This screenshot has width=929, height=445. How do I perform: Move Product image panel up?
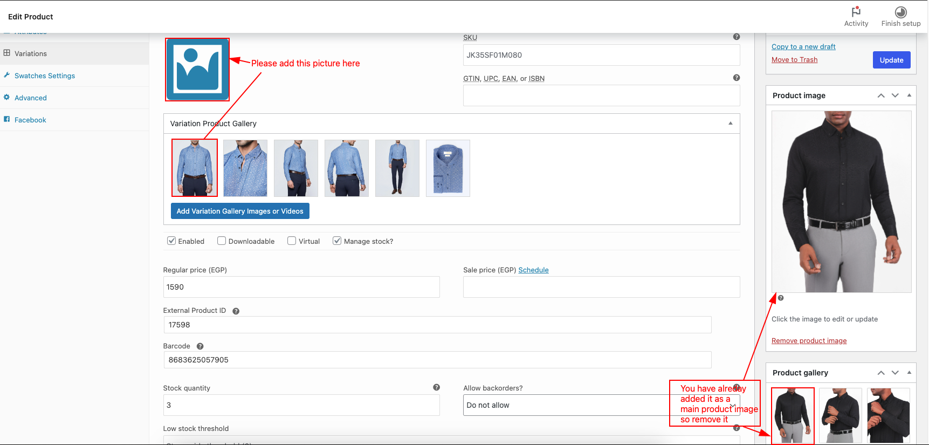(880, 95)
